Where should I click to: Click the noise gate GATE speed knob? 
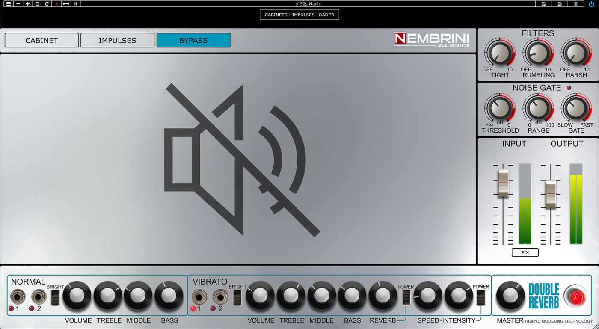[576, 109]
